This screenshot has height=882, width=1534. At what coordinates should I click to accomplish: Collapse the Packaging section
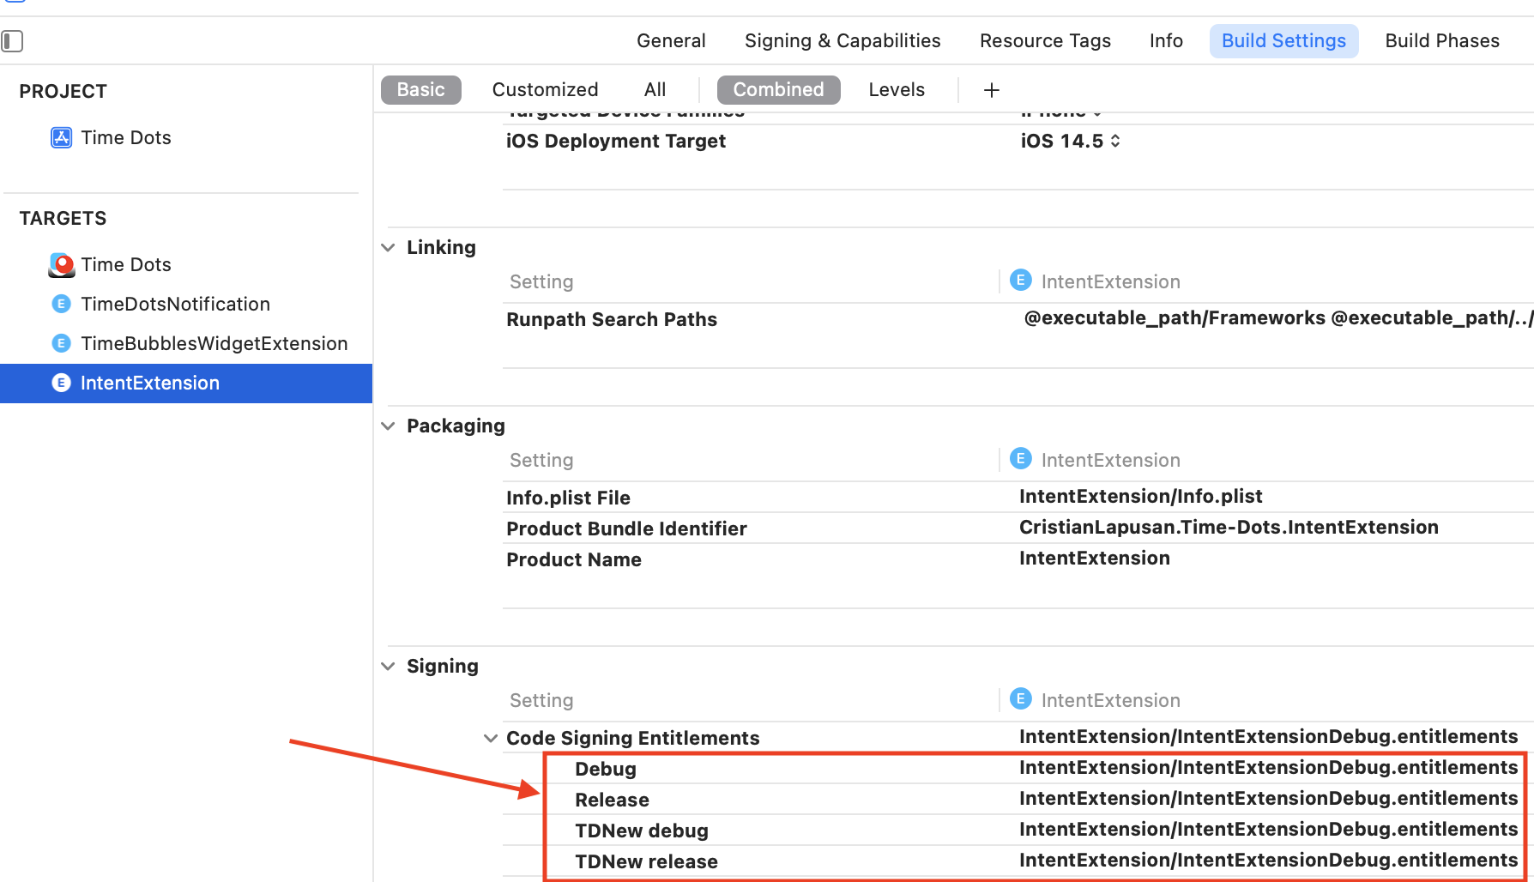coord(389,426)
